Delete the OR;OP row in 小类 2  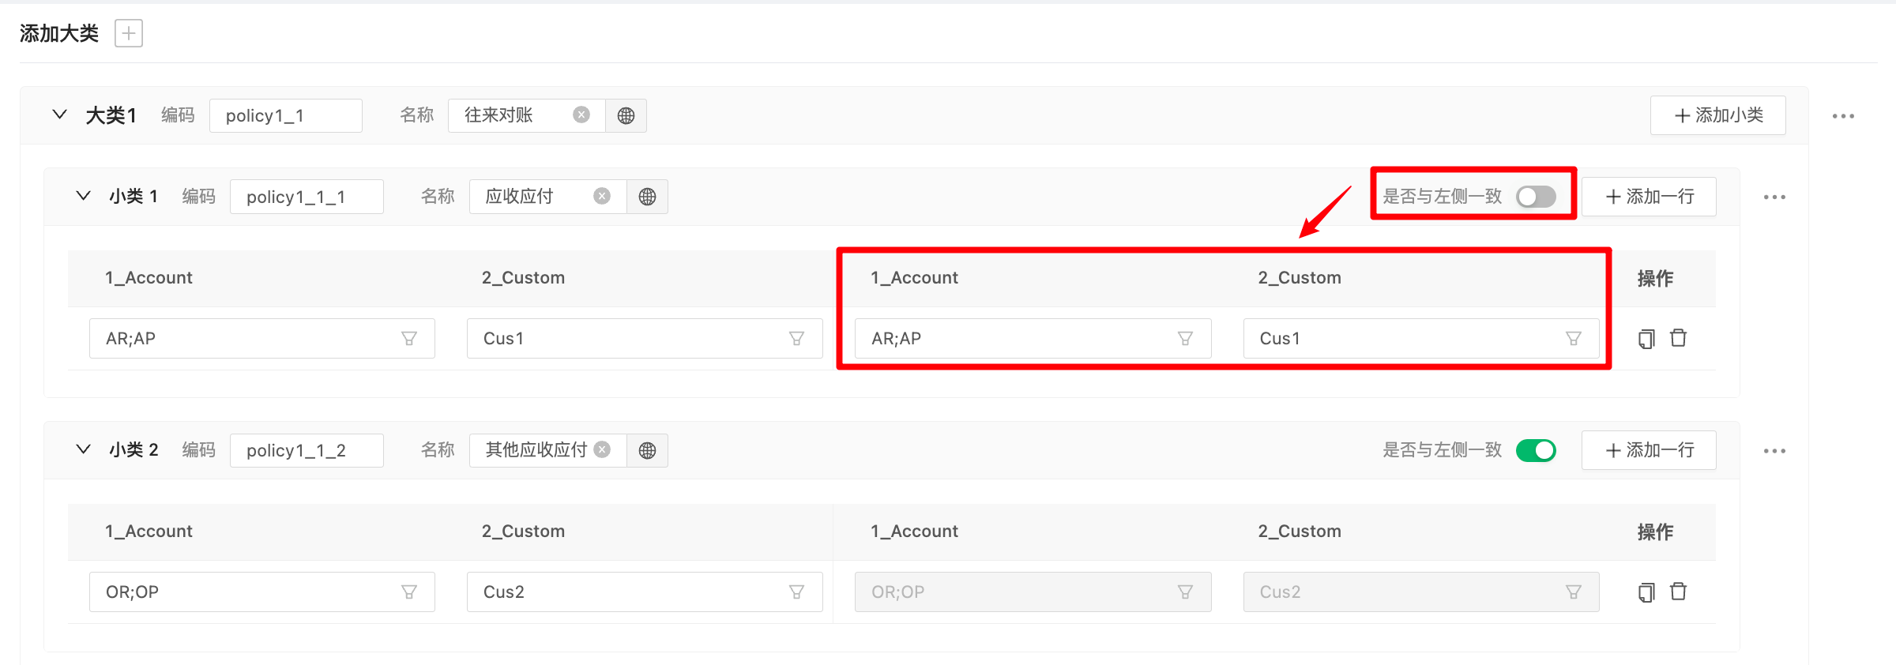point(1679,592)
